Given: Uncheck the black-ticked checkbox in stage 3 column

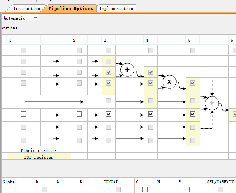Looking at the screenshot, I should (x=108, y=114).
